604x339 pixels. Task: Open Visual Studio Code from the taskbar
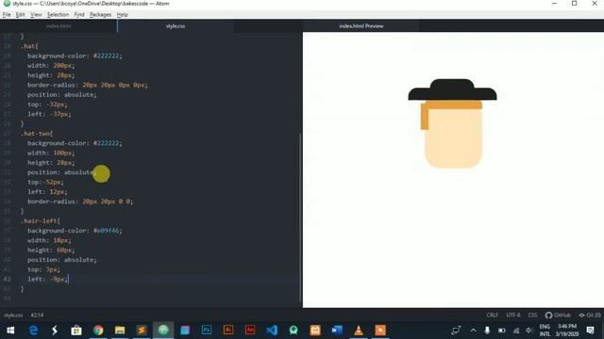click(272, 331)
